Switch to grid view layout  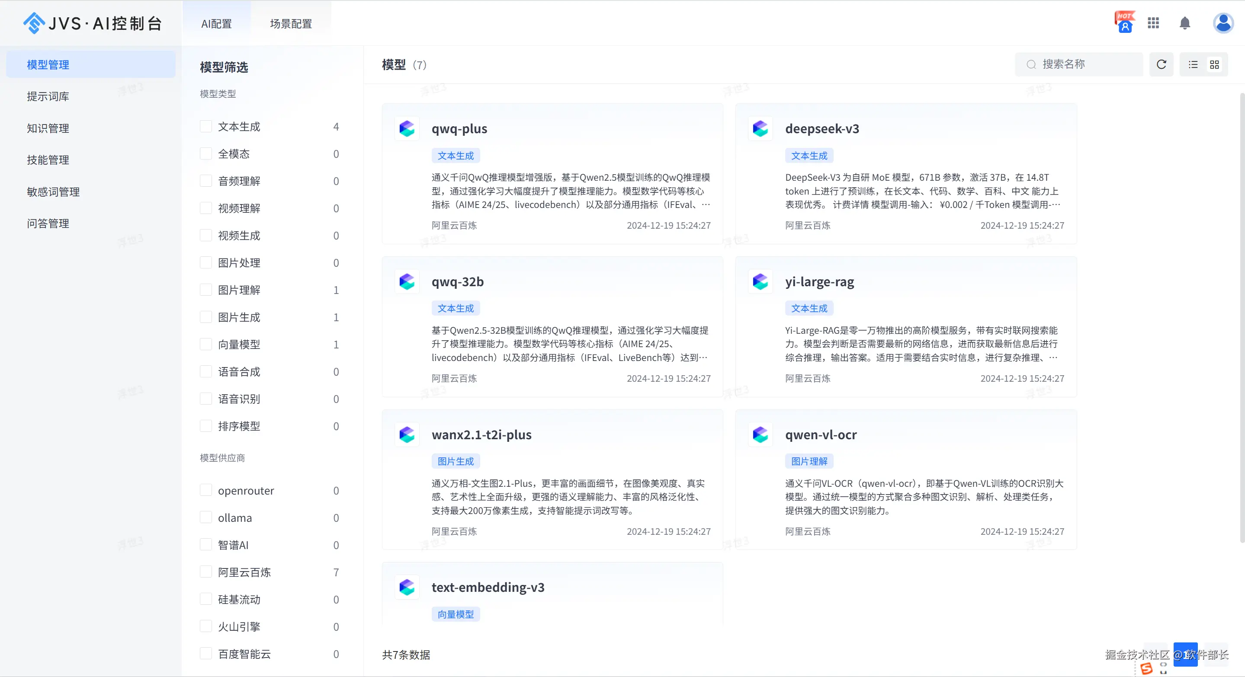click(x=1214, y=65)
